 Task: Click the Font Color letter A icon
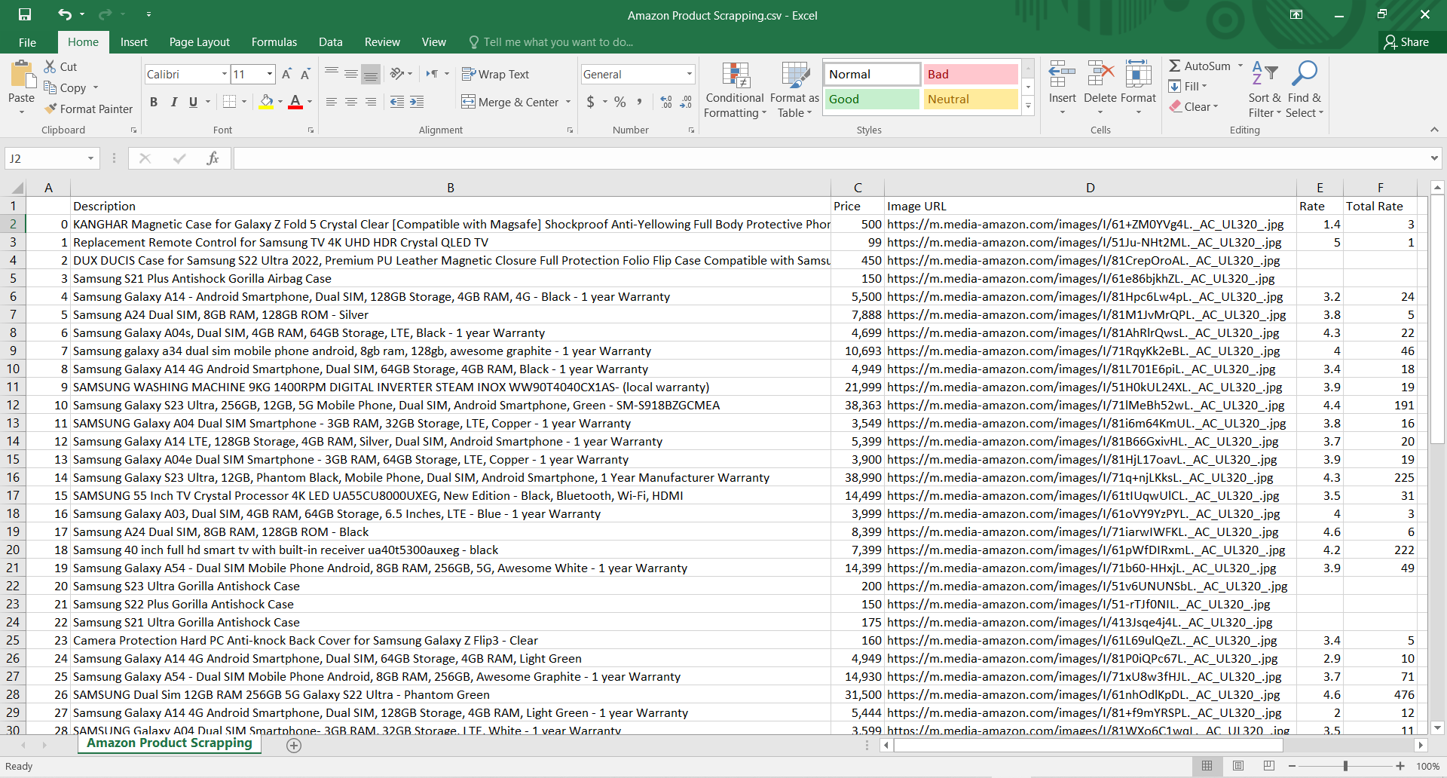point(295,102)
